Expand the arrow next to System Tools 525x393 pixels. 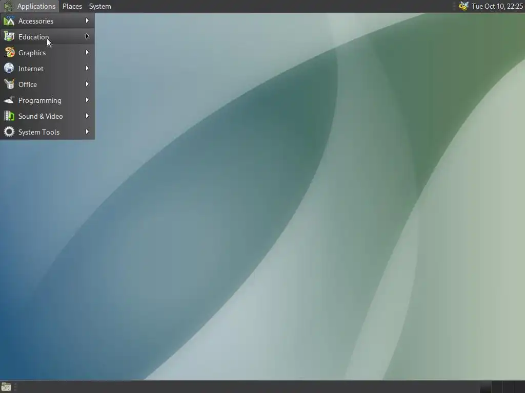point(87,132)
